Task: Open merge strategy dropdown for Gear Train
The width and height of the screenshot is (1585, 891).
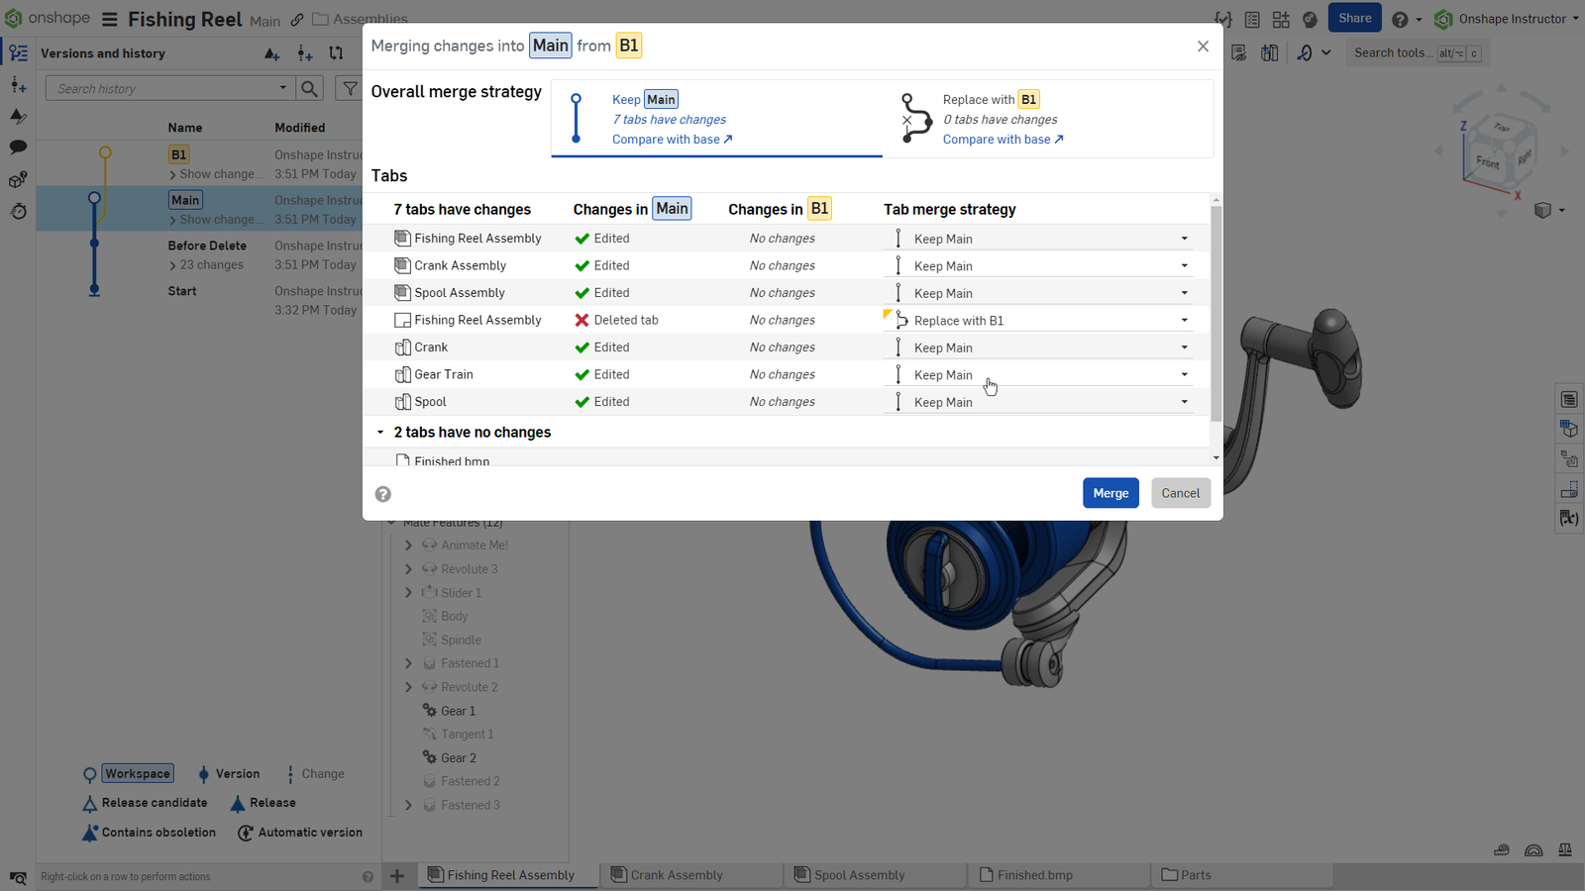Action: (x=1184, y=375)
